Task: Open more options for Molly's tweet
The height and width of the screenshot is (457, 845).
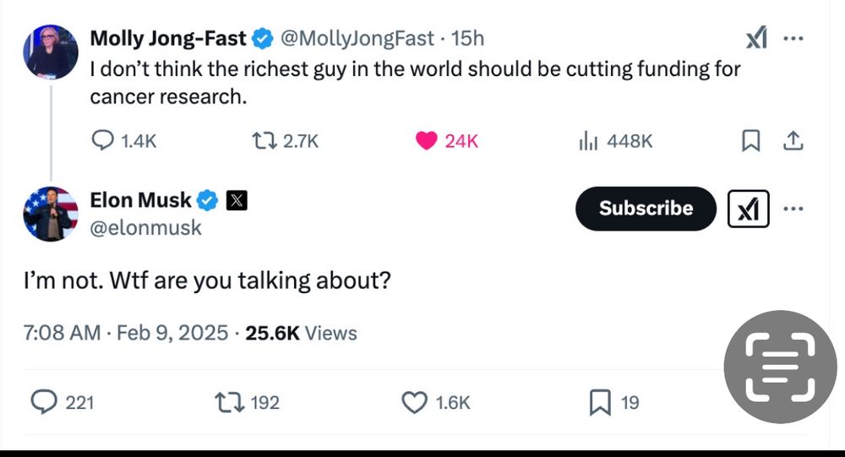Action: pos(793,39)
